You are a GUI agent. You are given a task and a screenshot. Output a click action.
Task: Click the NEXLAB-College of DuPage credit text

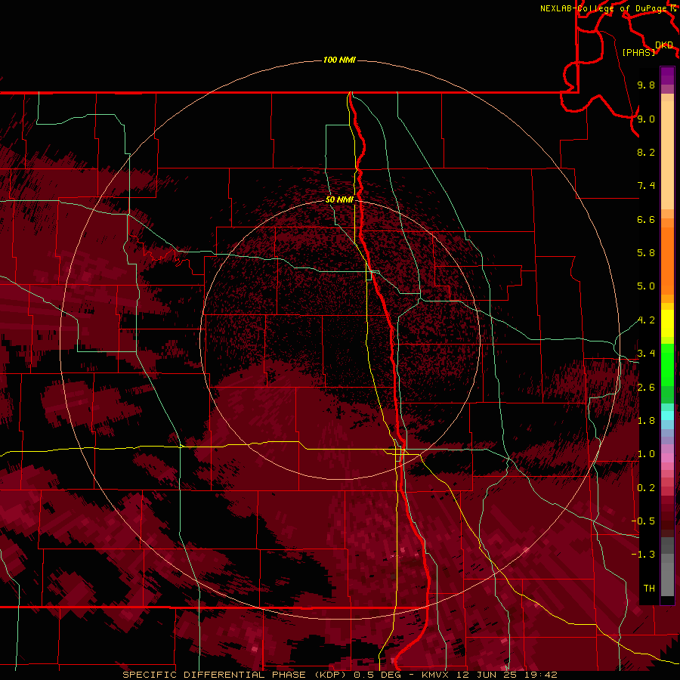[605, 8]
